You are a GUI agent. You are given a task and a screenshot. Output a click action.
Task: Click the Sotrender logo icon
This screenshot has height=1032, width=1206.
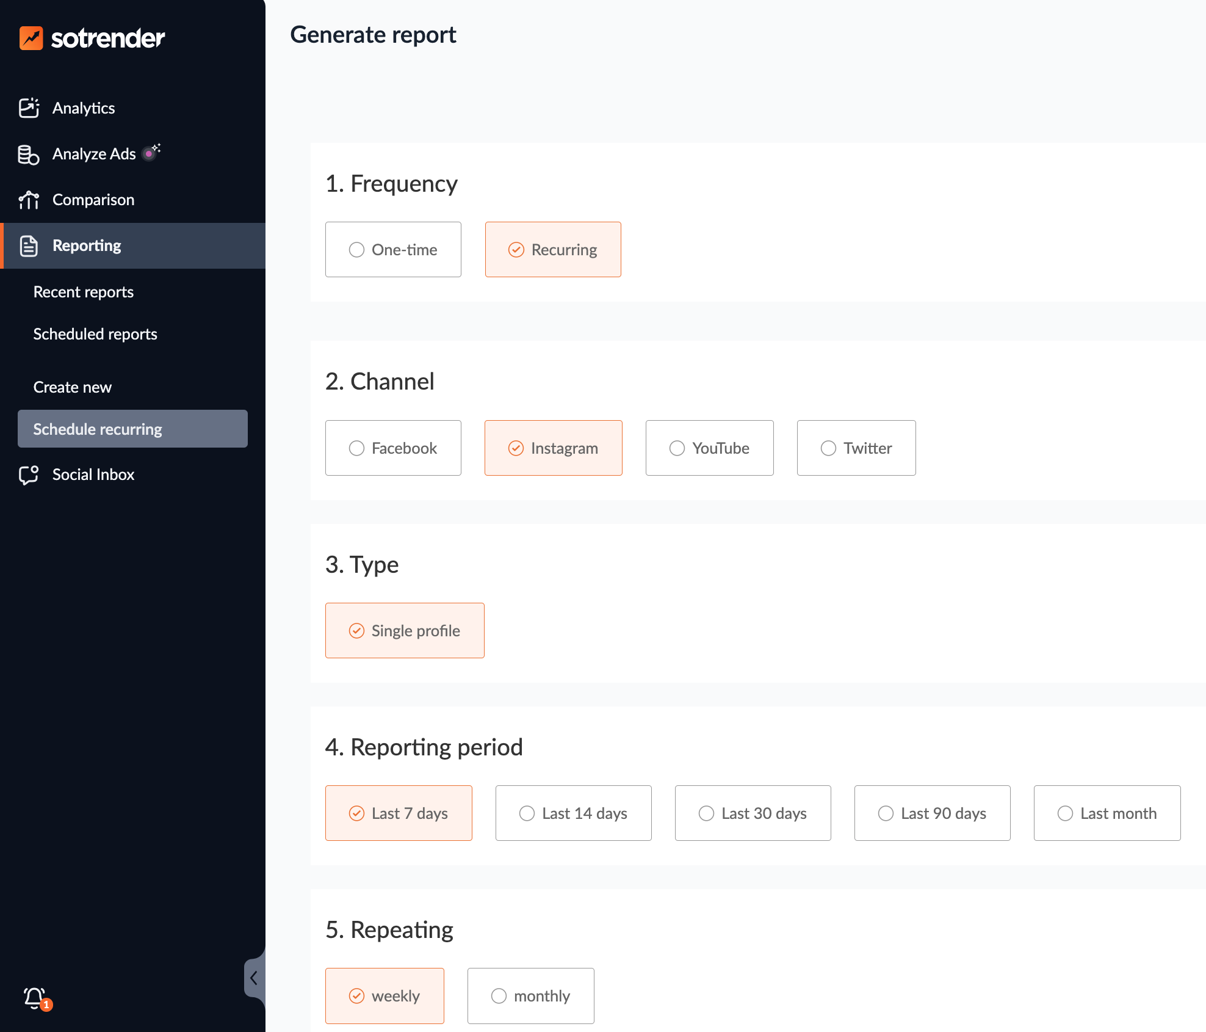(31, 38)
